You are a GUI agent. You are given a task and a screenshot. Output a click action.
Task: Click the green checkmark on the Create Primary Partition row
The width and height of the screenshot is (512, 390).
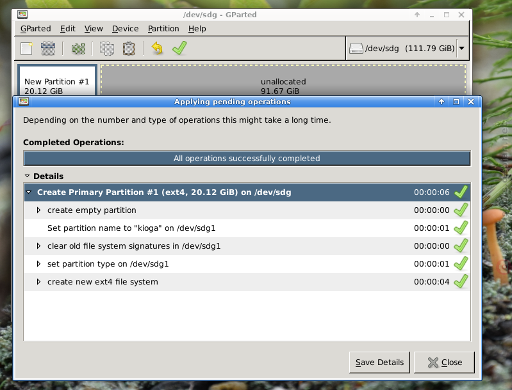(x=461, y=192)
